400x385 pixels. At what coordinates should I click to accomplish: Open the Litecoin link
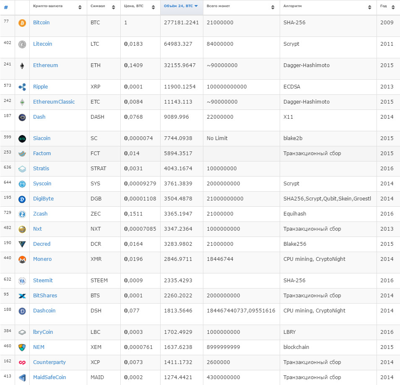pos(43,44)
